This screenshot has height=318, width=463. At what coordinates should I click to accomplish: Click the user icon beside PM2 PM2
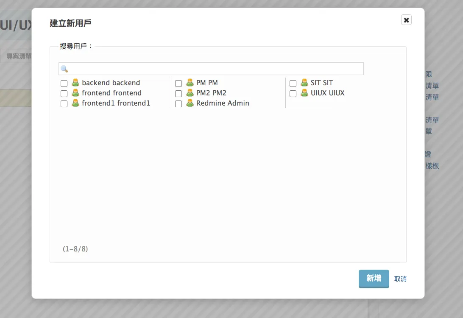pyautogui.click(x=190, y=93)
